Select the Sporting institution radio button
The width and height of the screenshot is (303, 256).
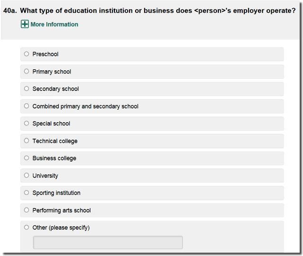(26, 193)
